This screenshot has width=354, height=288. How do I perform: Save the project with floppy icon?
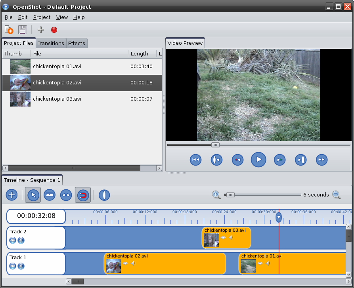[22, 30]
